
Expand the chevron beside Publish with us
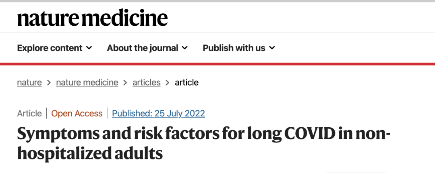click(272, 48)
